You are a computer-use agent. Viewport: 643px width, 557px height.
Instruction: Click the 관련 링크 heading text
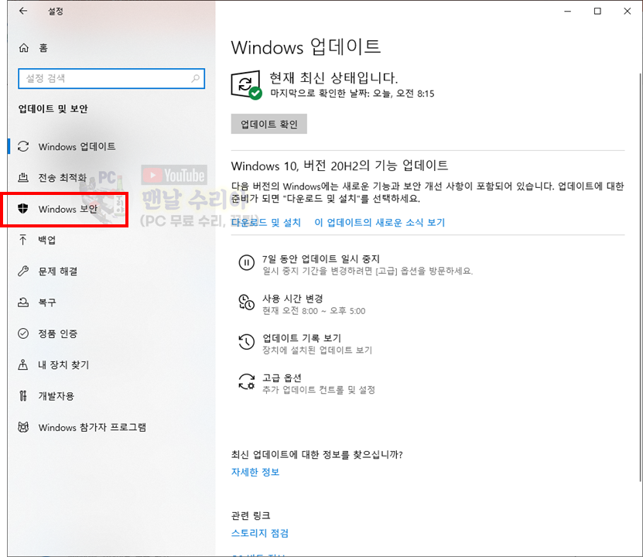251,515
